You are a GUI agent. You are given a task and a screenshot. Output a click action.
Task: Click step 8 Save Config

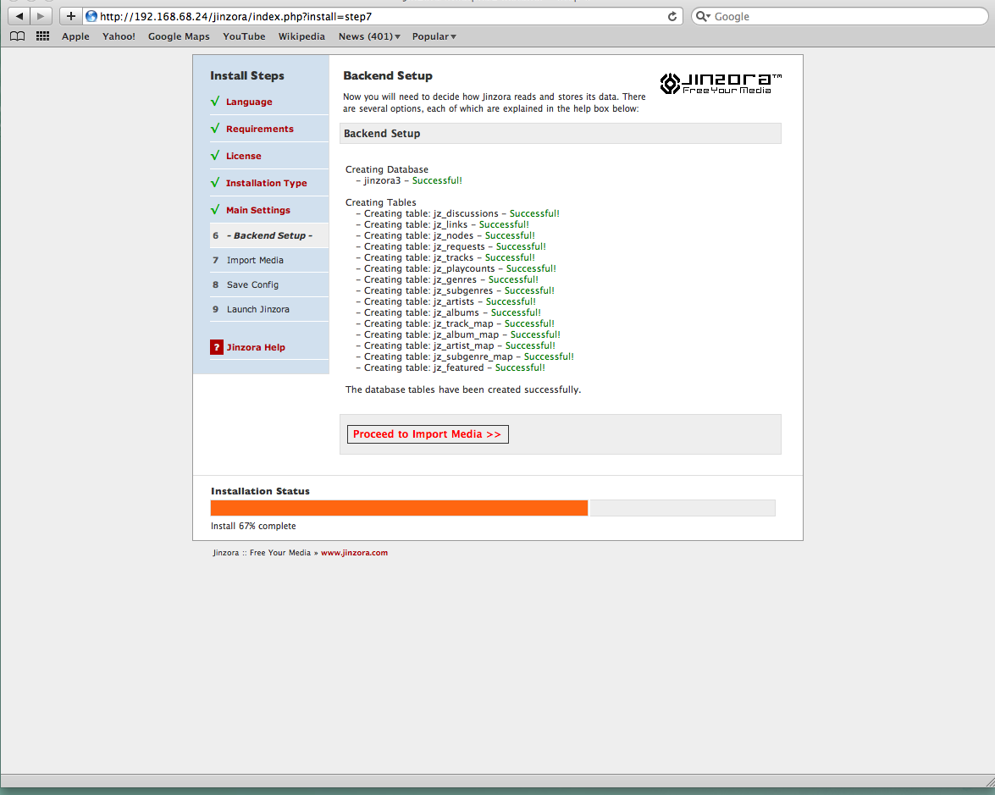click(252, 284)
